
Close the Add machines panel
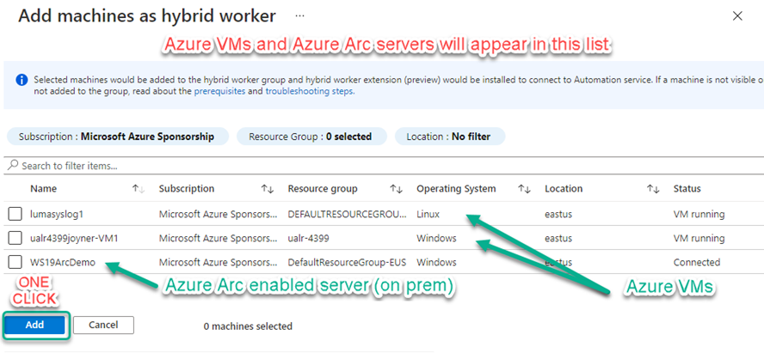coord(737,16)
